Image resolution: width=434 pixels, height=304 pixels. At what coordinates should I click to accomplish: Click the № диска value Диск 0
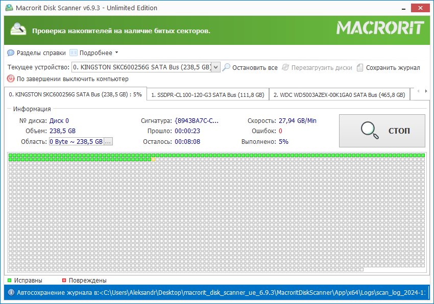[59, 120]
